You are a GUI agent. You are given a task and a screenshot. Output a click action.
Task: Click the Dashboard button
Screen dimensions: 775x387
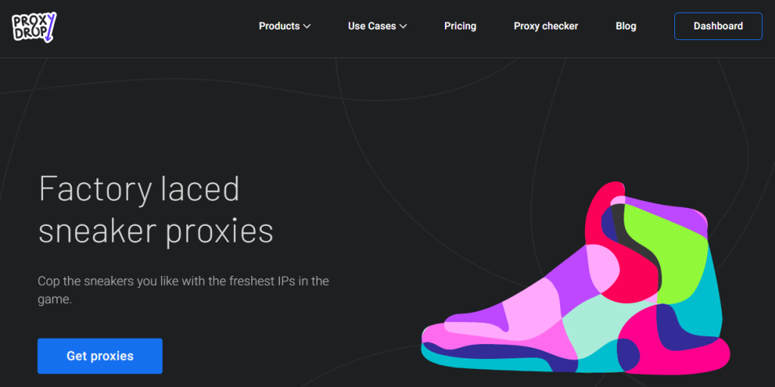pos(718,26)
